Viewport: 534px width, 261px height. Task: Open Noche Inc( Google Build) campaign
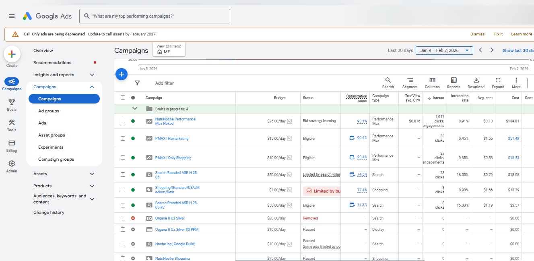point(175,244)
